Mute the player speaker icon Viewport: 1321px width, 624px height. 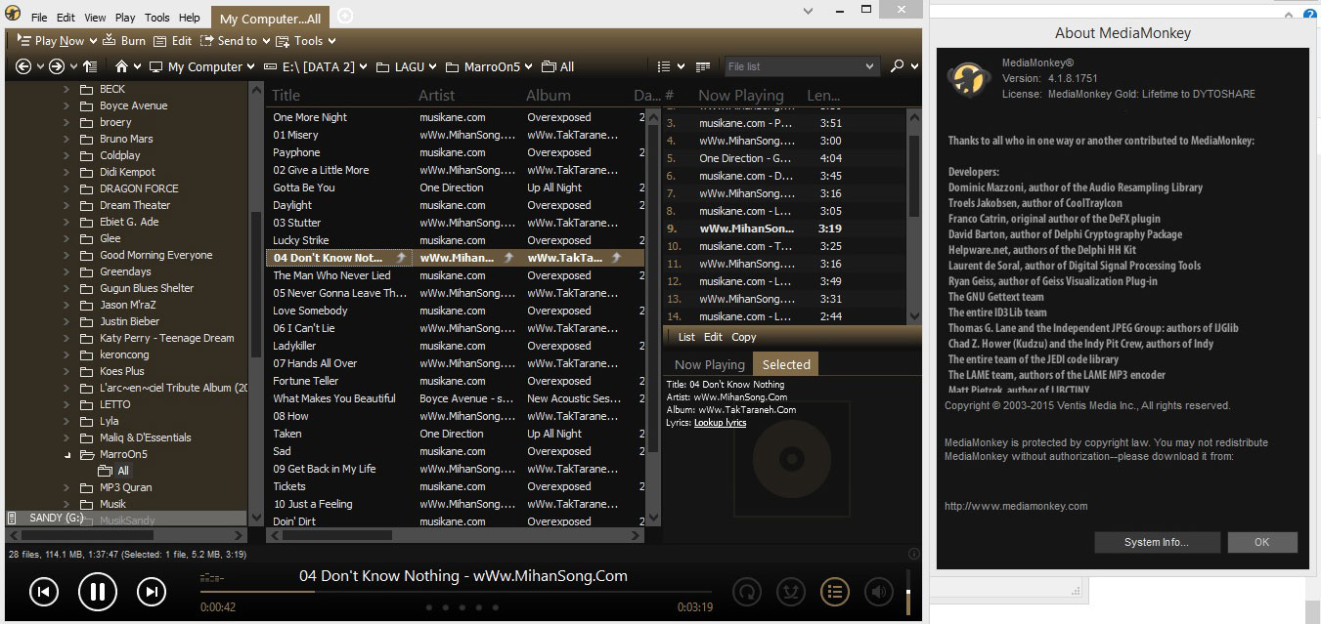pyautogui.click(x=878, y=591)
